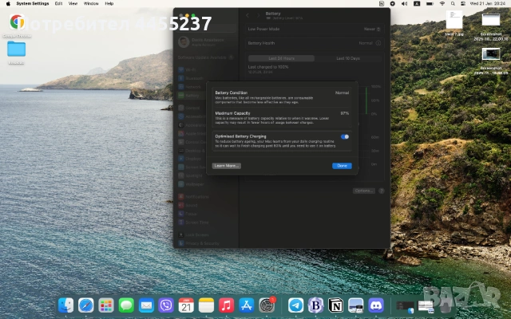Switch to the Last 24 Hours tab

coord(281,58)
